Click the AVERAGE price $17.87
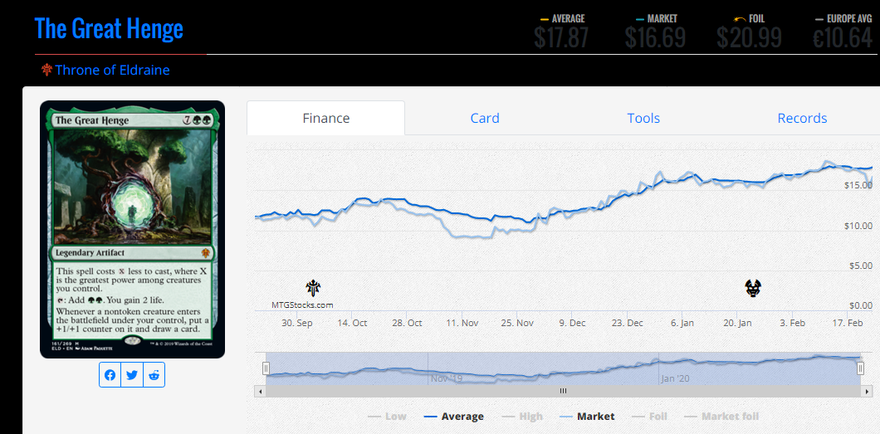880x434 pixels. click(561, 38)
